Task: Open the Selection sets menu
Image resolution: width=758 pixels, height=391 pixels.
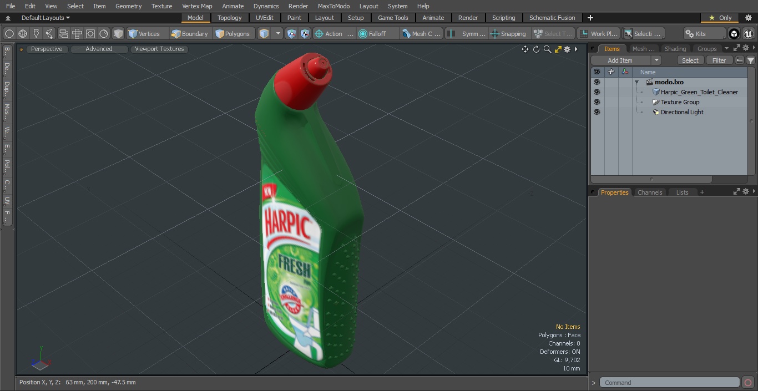Action: (643, 34)
